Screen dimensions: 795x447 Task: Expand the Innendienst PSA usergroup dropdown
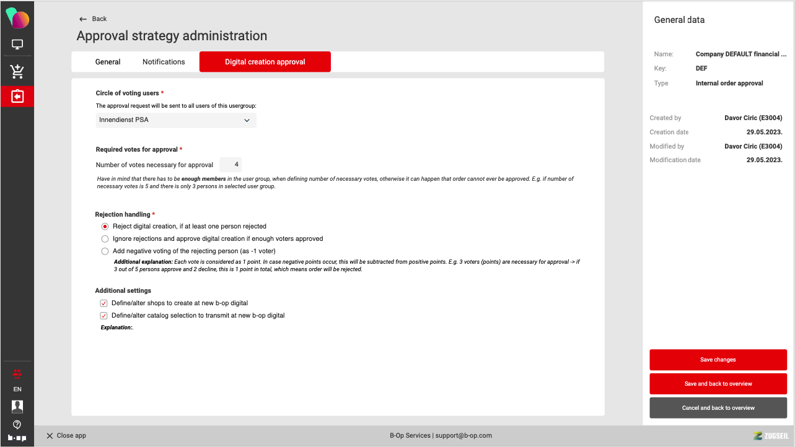tap(176, 120)
